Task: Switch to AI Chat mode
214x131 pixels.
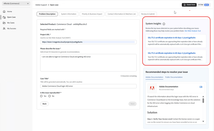Action: pyautogui.click(x=203, y=5)
